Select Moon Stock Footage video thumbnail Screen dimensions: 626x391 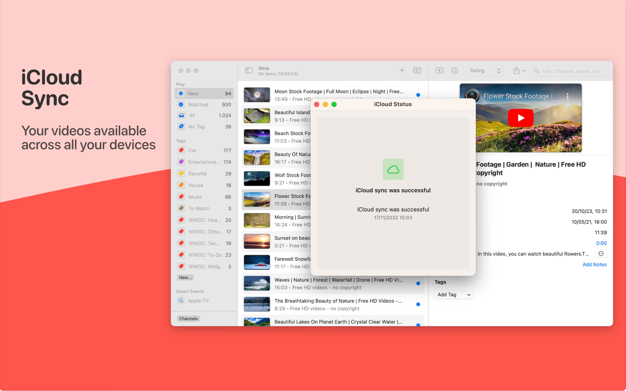(x=257, y=95)
